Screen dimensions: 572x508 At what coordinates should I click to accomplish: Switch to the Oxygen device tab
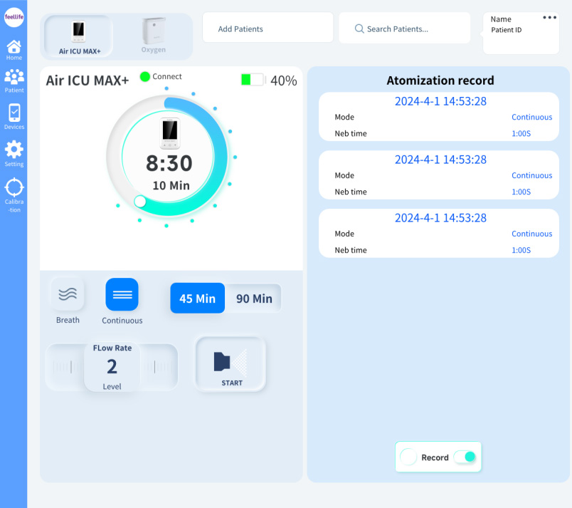coord(153,36)
